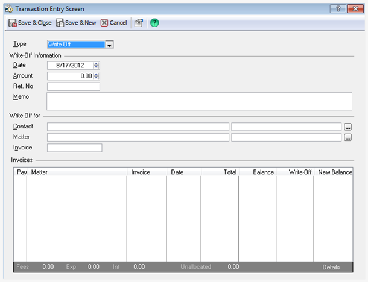Select the Write Off type combo box
Image resolution: width=368 pixels, height=282 pixels.
click(76, 44)
